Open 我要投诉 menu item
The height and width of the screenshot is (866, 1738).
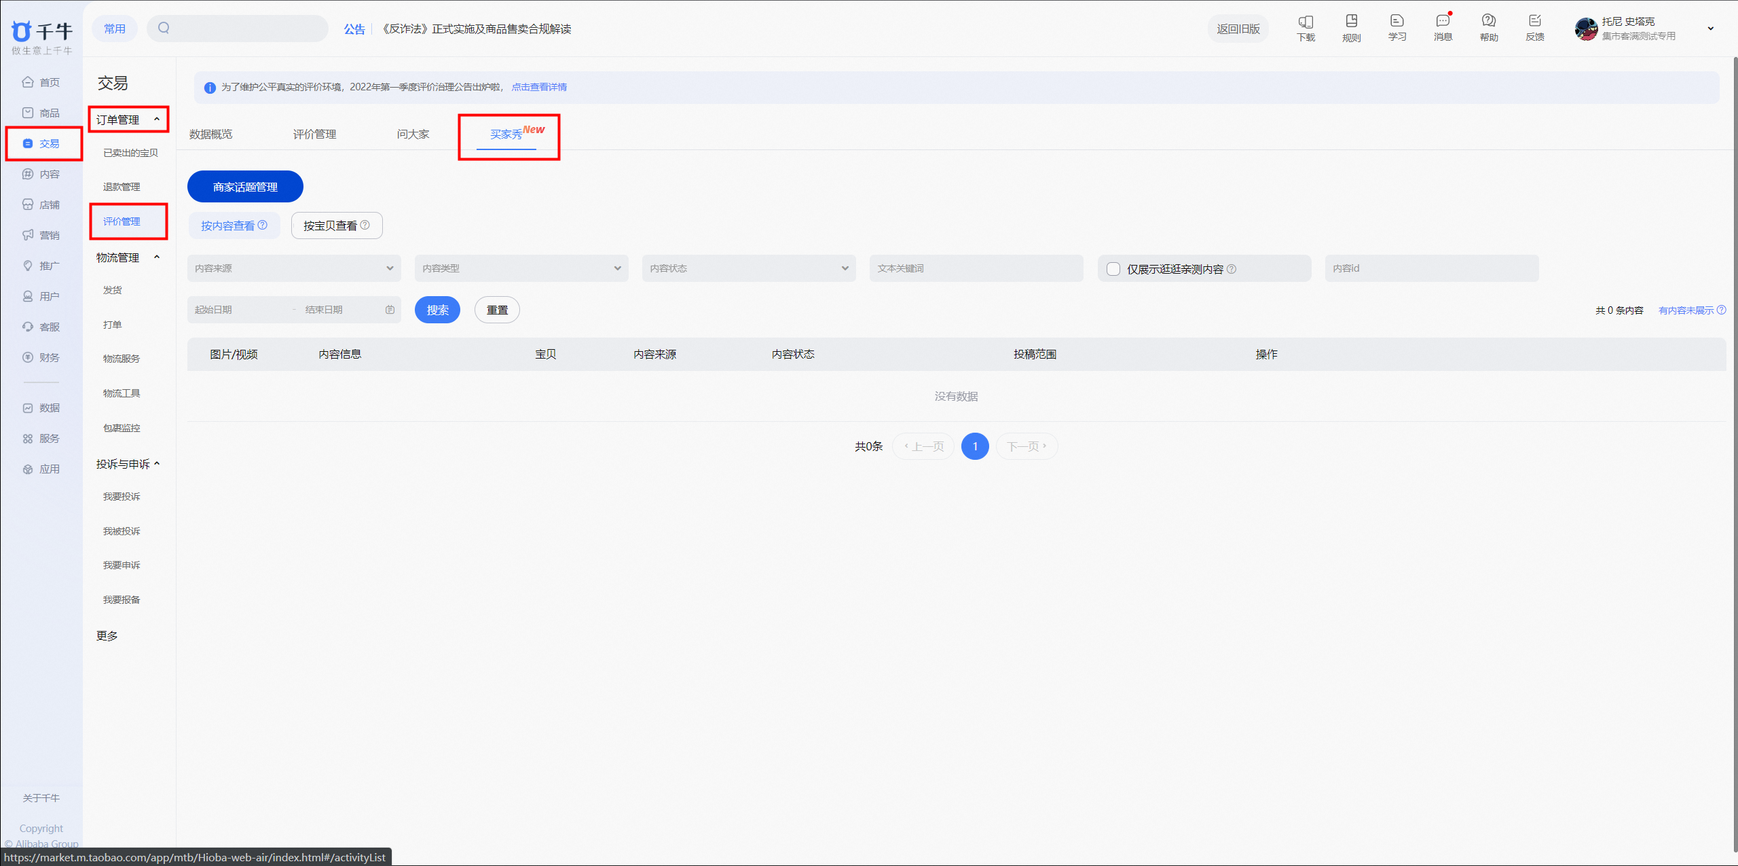[x=122, y=497]
